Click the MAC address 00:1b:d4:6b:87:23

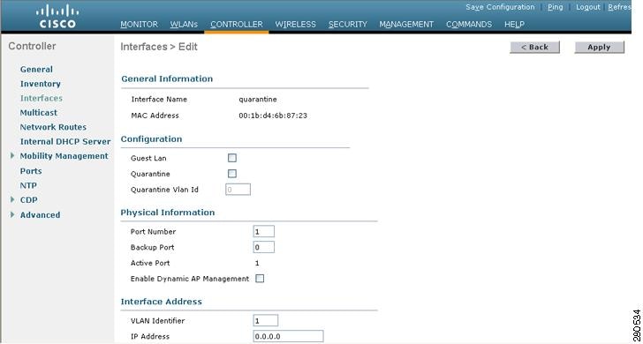coord(273,116)
